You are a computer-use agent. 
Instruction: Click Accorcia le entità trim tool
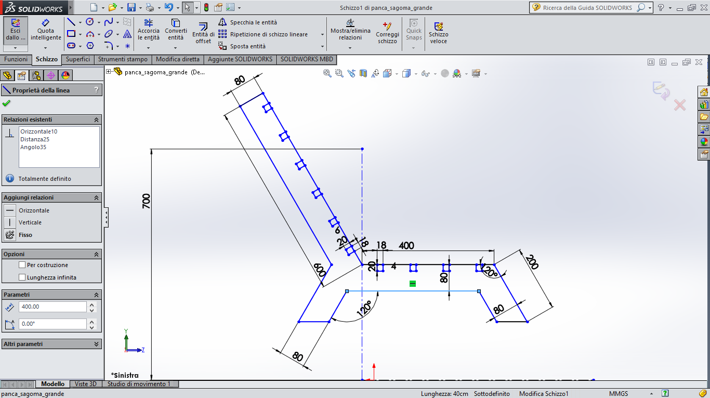(x=148, y=30)
